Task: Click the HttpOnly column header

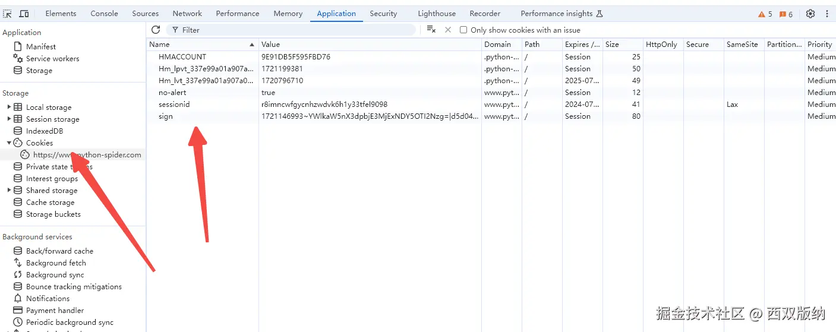Action: click(663, 45)
